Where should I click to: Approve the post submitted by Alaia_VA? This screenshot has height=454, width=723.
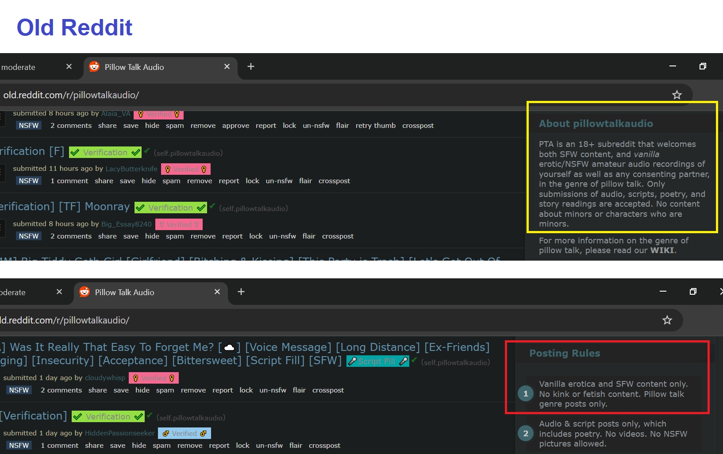[235, 126]
